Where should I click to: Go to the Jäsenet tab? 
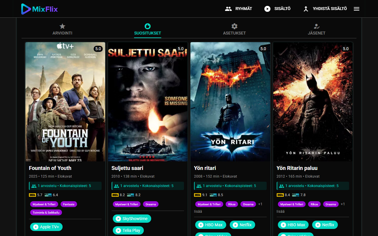point(317,29)
